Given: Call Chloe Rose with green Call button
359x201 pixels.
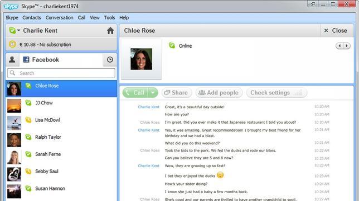Looking at the screenshot, I should click(x=135, y=93).
